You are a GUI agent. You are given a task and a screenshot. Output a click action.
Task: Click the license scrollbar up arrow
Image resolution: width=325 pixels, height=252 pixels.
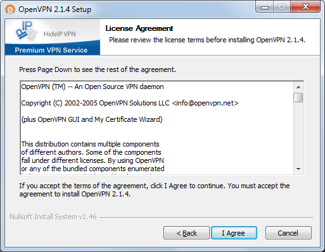click(x=298, y=87)
